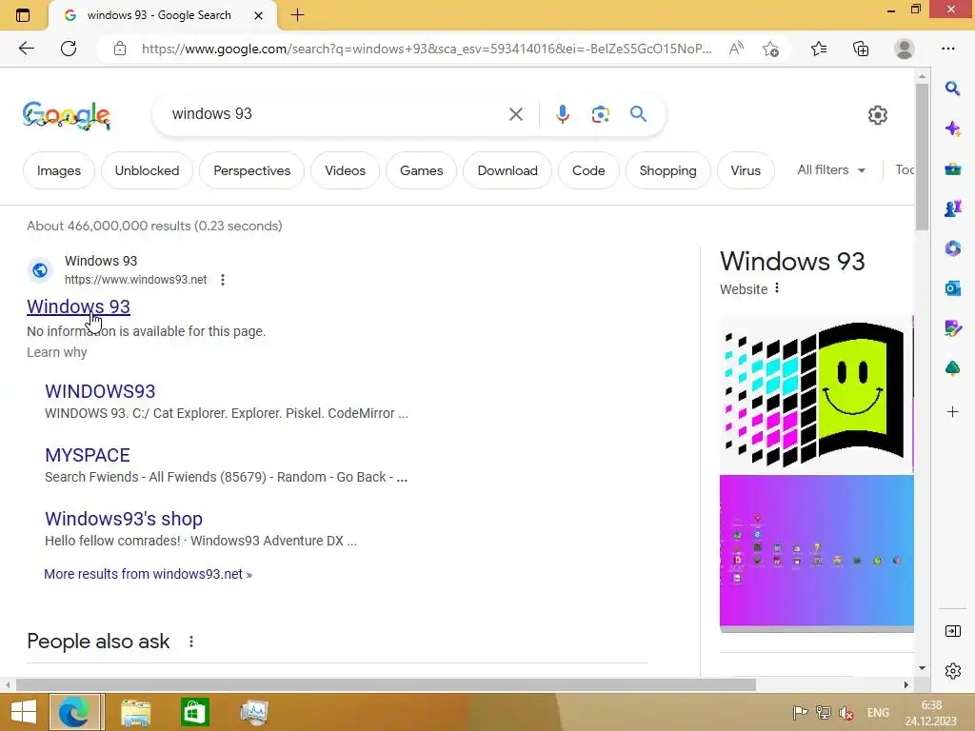Switch the ENG input language indicator
The image size is (975, 731).
click(878, 713)
